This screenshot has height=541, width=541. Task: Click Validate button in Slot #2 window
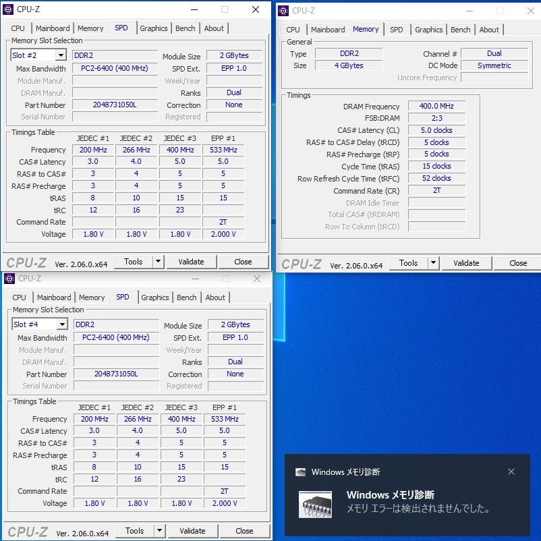pos(191,262)
